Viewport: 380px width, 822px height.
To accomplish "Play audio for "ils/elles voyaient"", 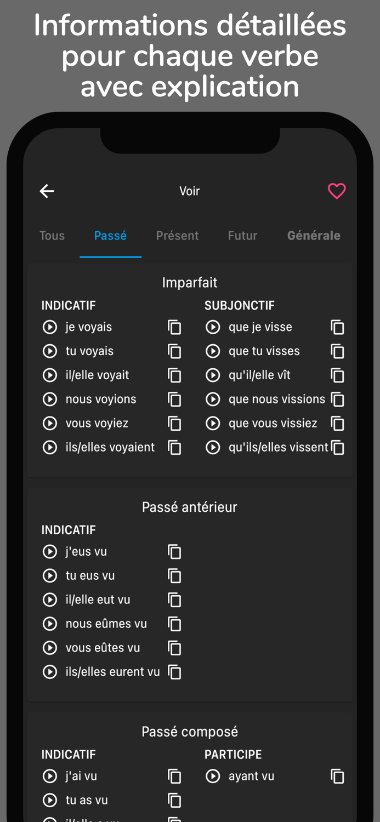I will [49, 447].
